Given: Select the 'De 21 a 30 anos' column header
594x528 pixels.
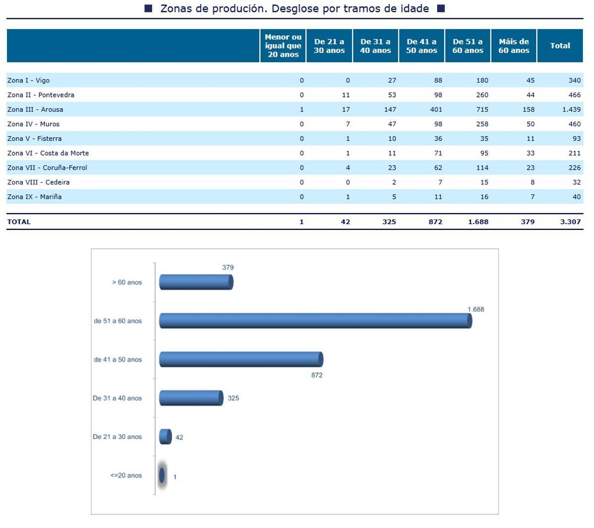Looking at the screenshot, I should (329, 45).
